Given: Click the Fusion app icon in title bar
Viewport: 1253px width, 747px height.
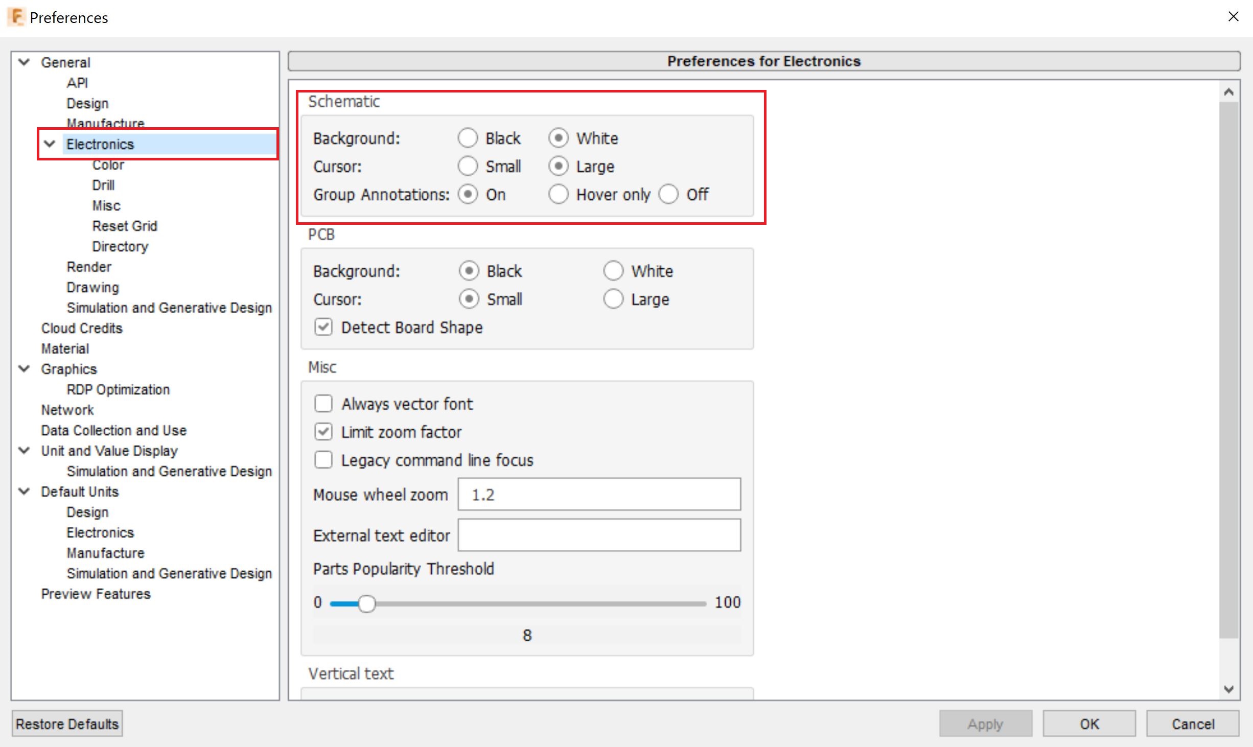Looking at the screenshot, I should [x=16, y=17].
